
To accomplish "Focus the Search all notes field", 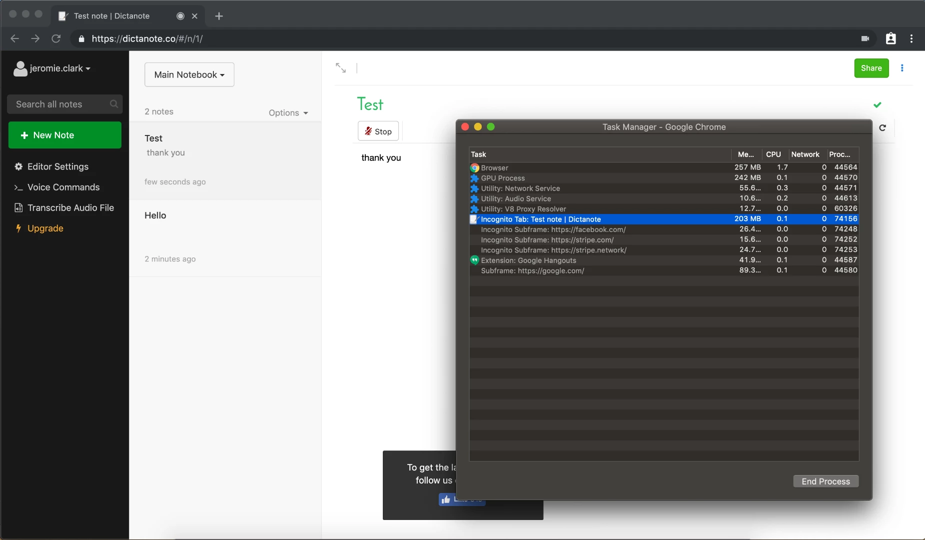I will coord(65,104).
